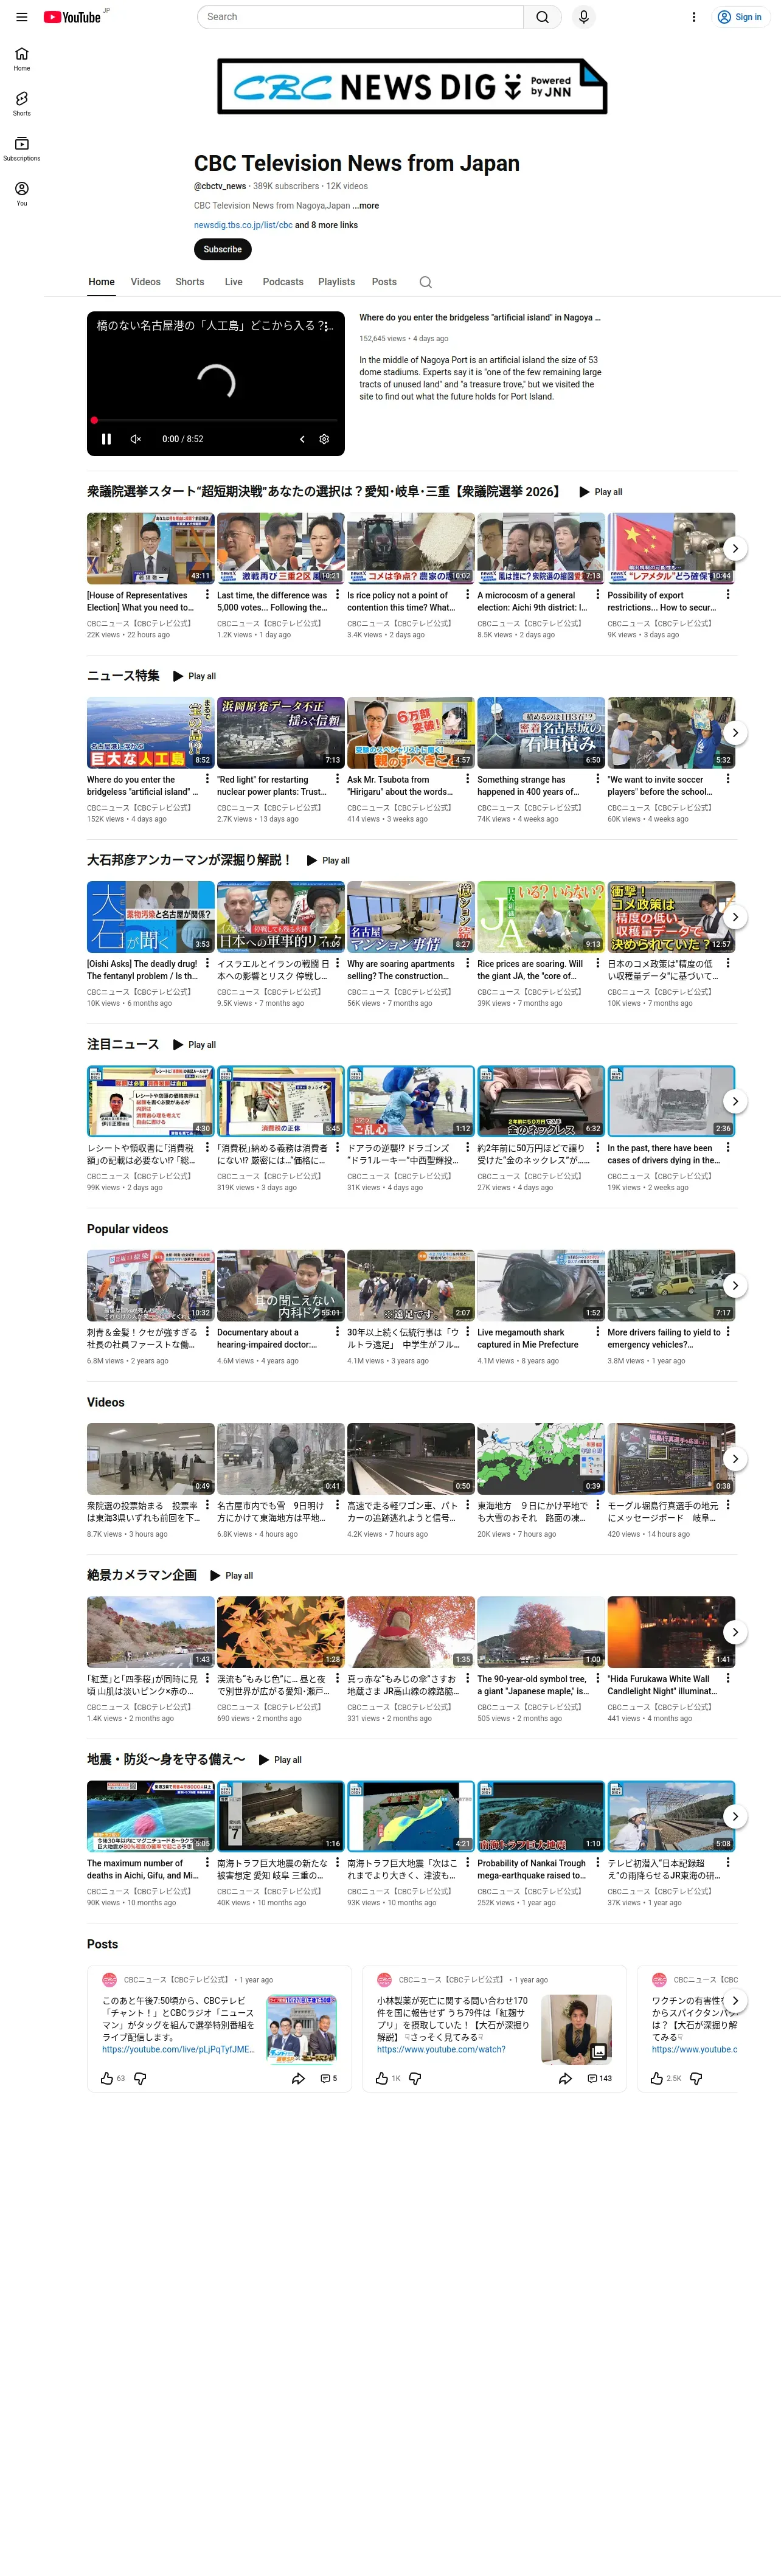Open youtube.com/live link in election post

[178, 2048]
